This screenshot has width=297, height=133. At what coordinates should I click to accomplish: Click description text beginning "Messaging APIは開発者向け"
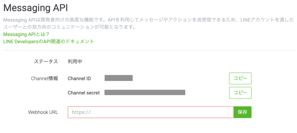(149, 20)
